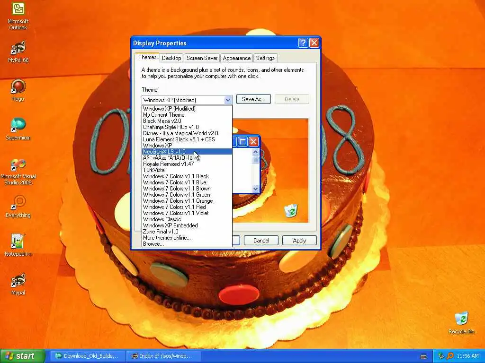Select the TurkVista theme
This screenshot has height=363, width=485.
click(187, 170)
